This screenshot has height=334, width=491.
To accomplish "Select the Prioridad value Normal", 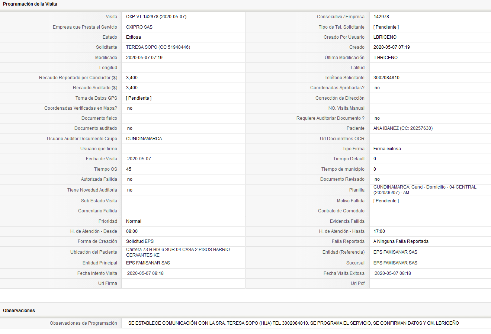I will (134, 221).
